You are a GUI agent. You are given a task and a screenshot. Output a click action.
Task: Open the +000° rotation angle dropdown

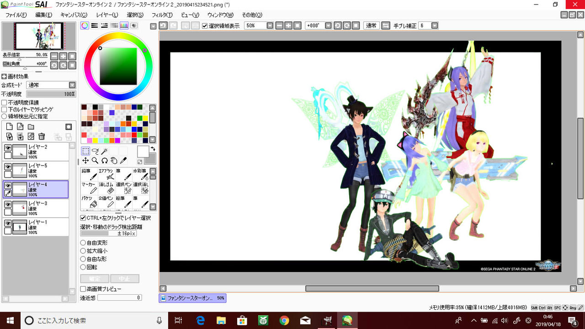(x=328, y=26)
